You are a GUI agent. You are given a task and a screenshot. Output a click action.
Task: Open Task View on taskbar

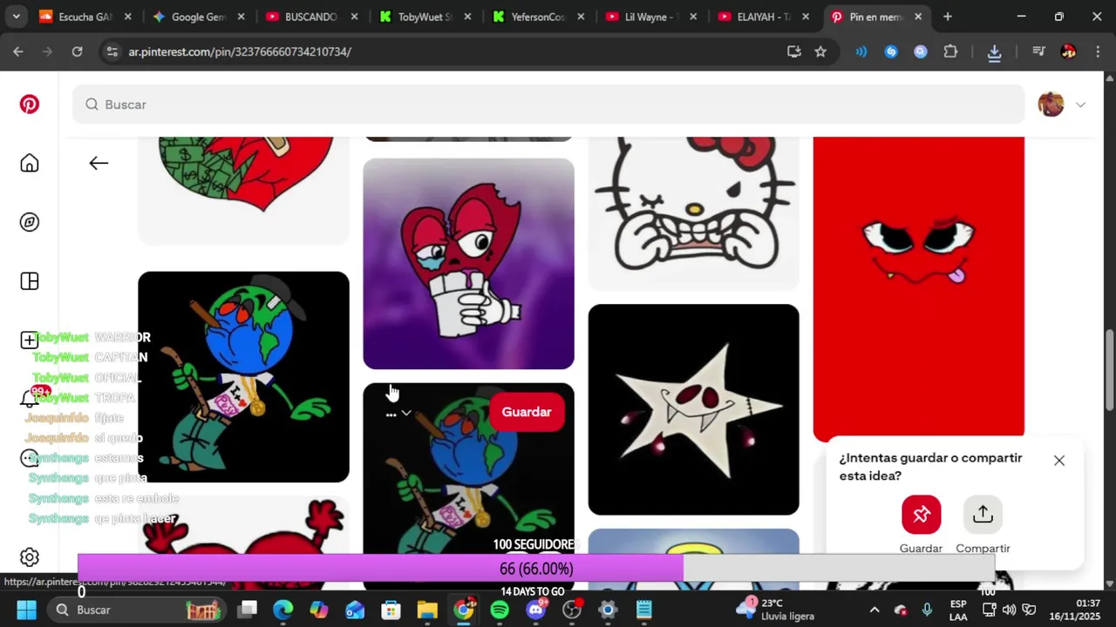coord(248,610)
